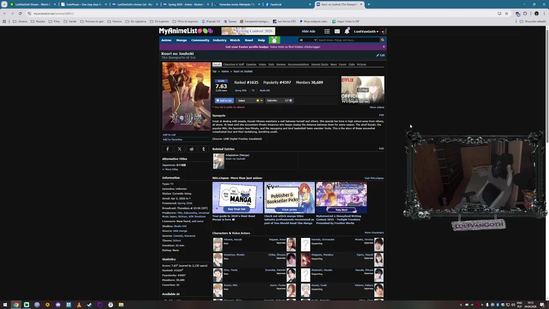Open Manga navigation menu
The image size is (549, 309).
coord(181,40)
